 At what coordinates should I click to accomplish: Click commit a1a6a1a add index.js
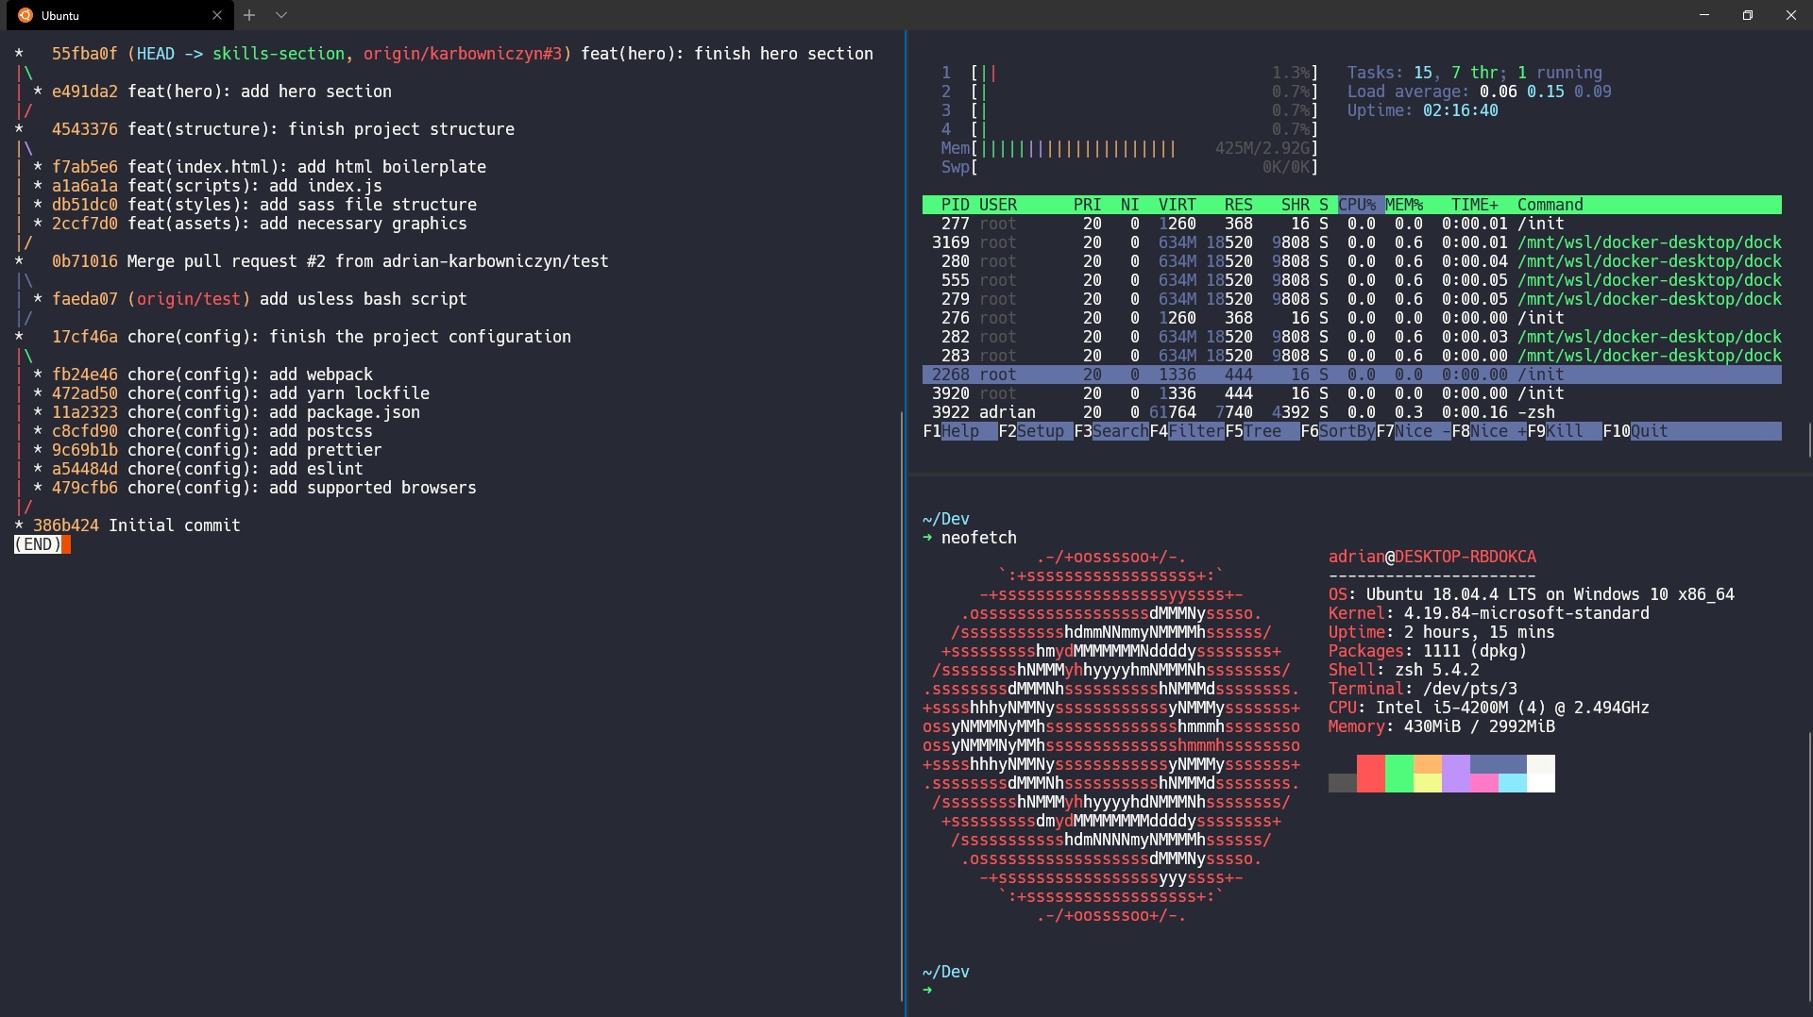pos(217,186)
